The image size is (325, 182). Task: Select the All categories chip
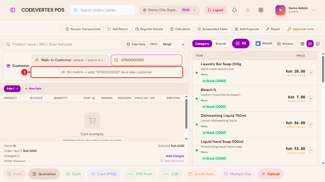(x=241, y=43)
